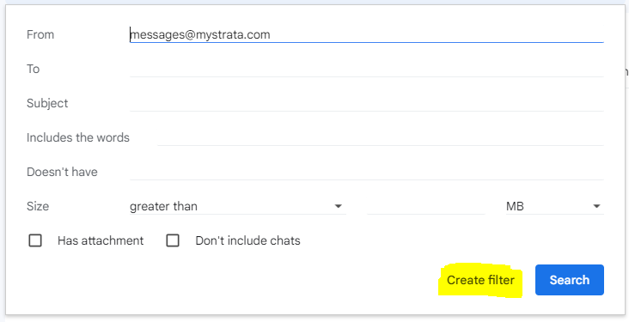Click the "Has attachment" label text
This screenshot has width=629, height=322.
point(101,240)
